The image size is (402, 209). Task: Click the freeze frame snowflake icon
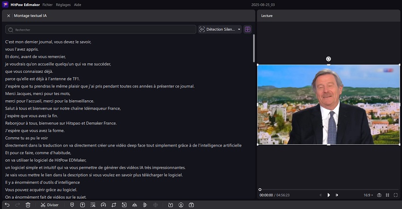(x=156, y=205)
